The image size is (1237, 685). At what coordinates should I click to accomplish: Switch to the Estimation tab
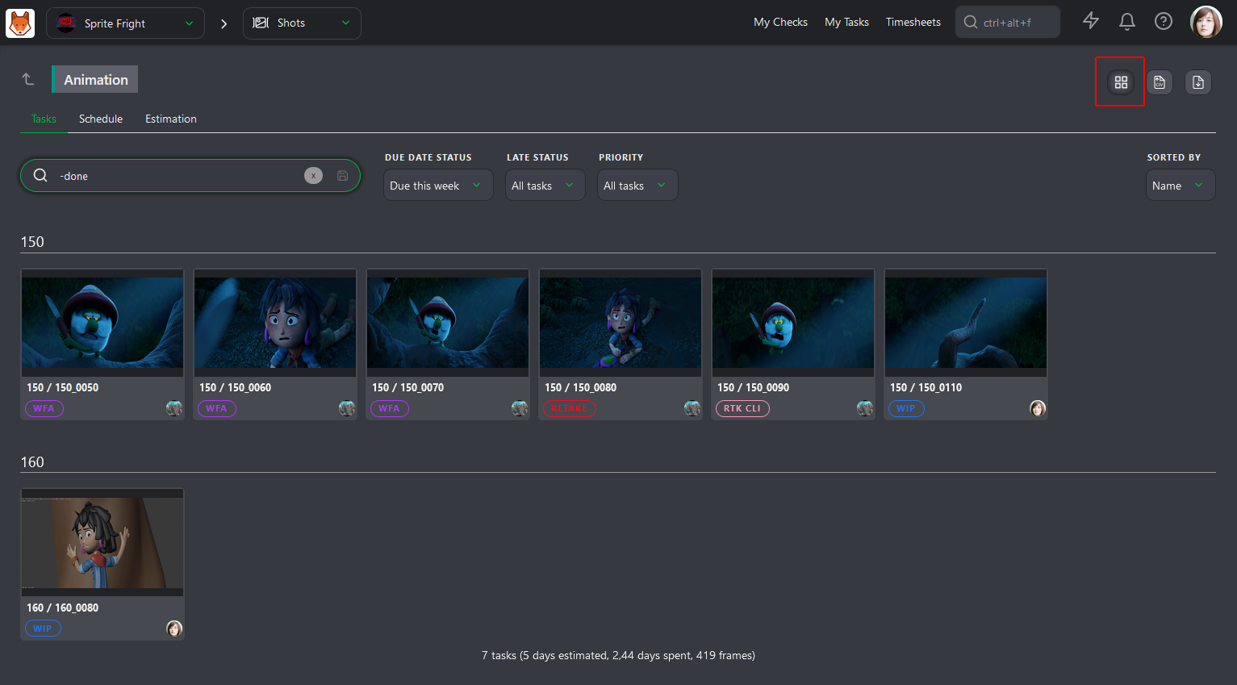click(x=171, y=119)
